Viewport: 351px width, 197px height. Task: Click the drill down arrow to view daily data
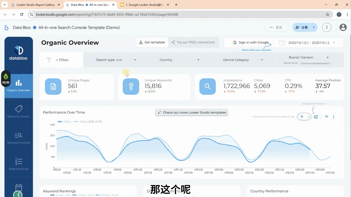click(x=309, y=117)
